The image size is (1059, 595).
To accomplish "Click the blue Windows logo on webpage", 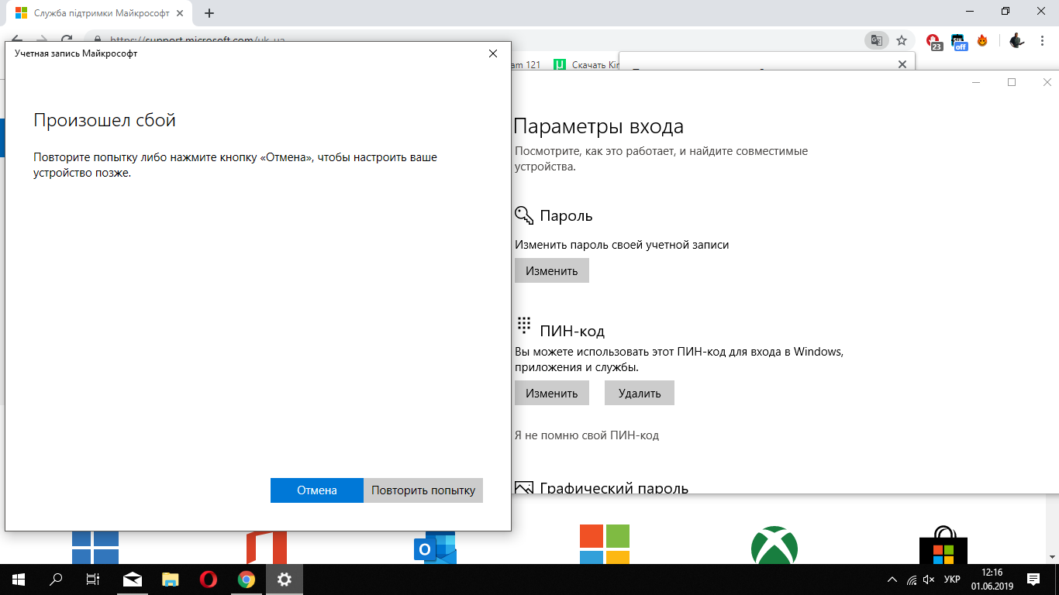I will [x=95, y=547].
